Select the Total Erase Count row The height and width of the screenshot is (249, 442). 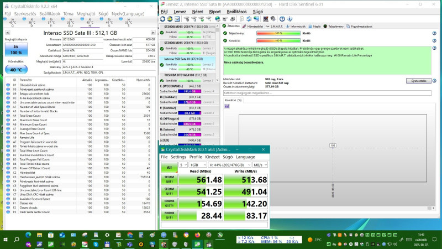[80, 116]
